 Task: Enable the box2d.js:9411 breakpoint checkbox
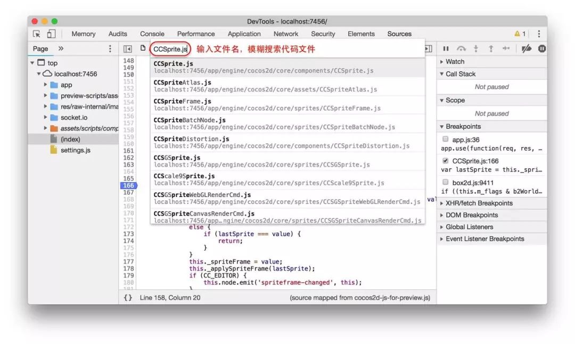pyautogui.click(x=445, y=182)
